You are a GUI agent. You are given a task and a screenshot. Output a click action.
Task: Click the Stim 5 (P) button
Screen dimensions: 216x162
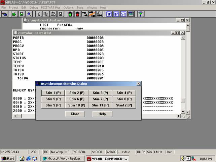click(53, 99)
